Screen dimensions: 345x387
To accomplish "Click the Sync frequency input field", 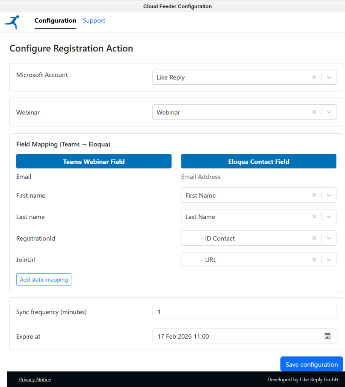I will click(x=244, y=312).
